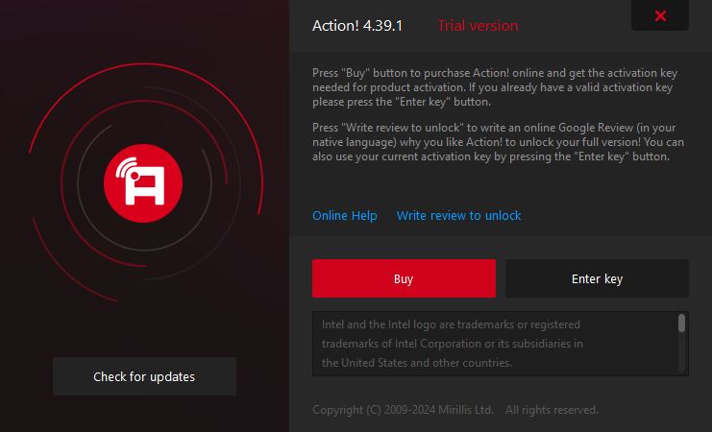Close the dialog with red X
Image resolution: width=712 pixels, height=432 pixels.
[x=660, y=15]
